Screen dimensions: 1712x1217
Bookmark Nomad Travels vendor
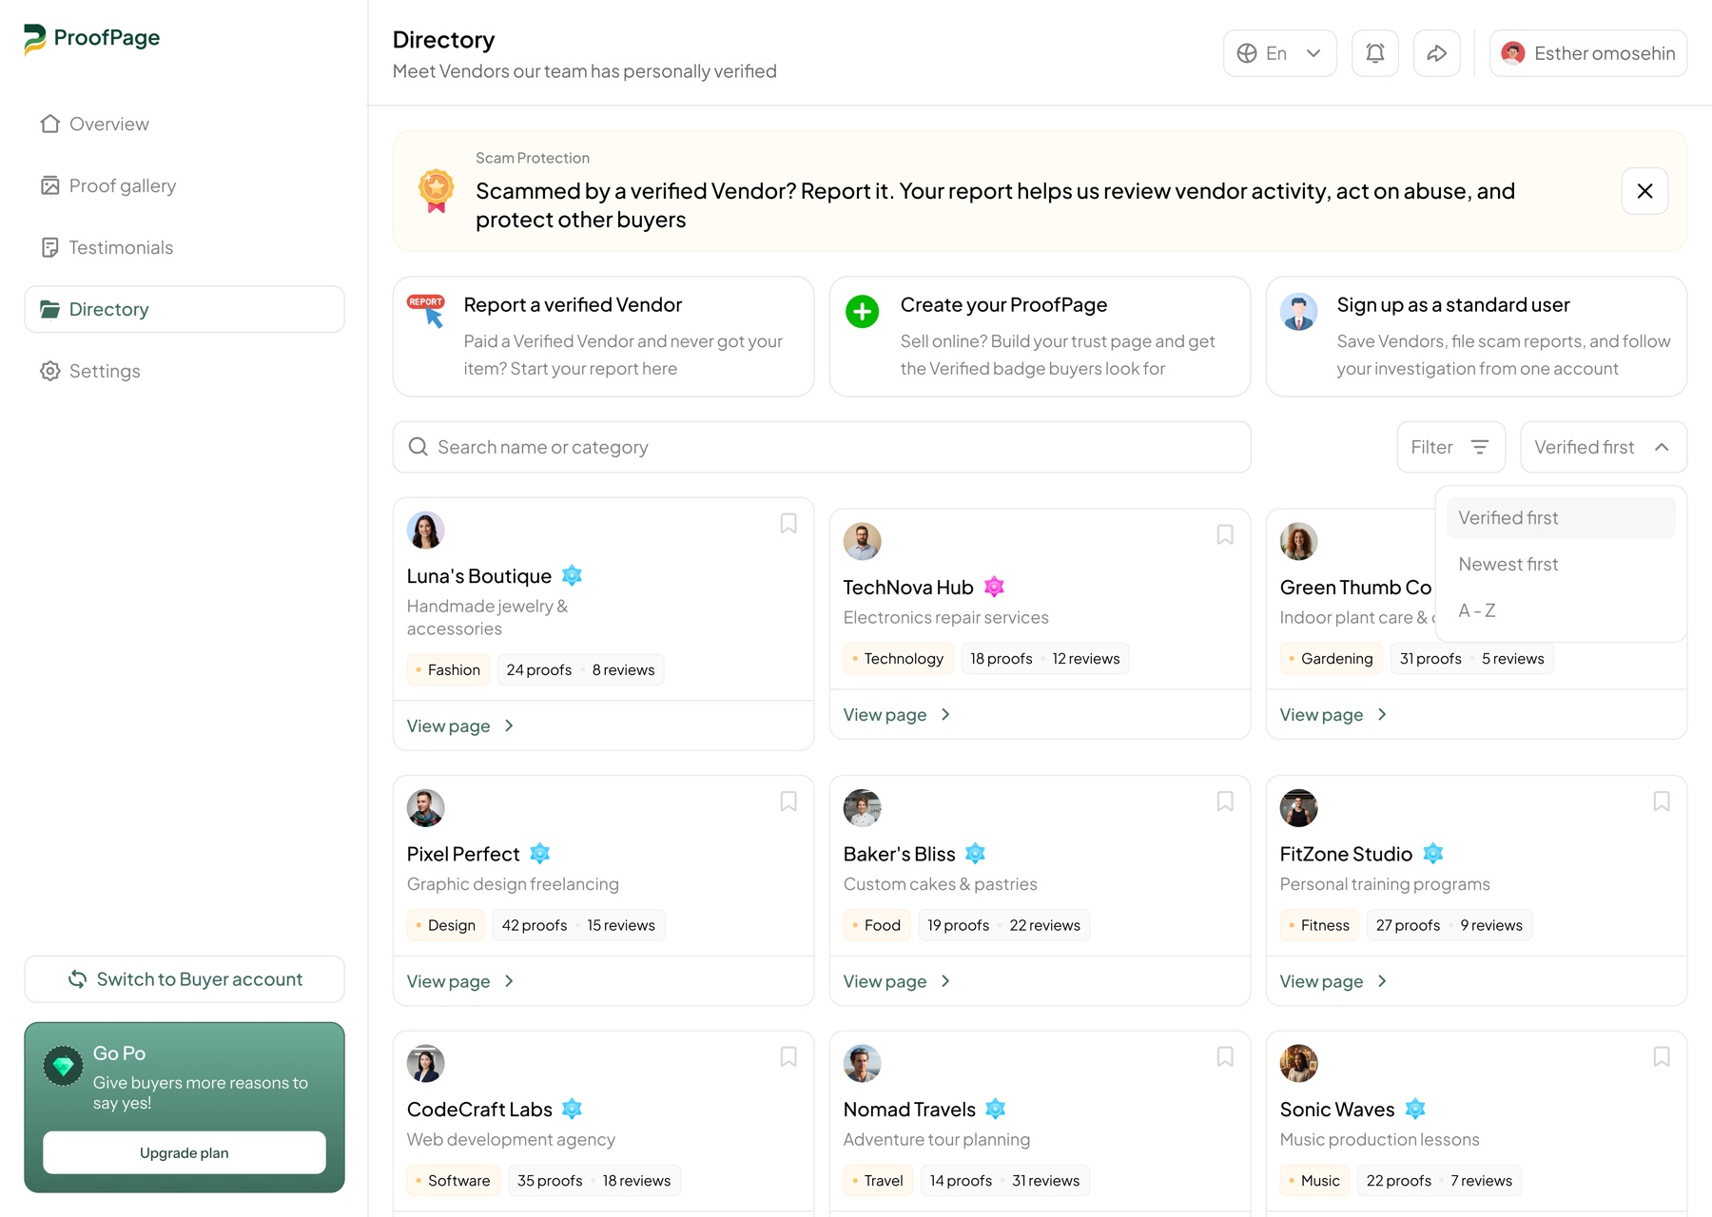coord(1225,1056)
